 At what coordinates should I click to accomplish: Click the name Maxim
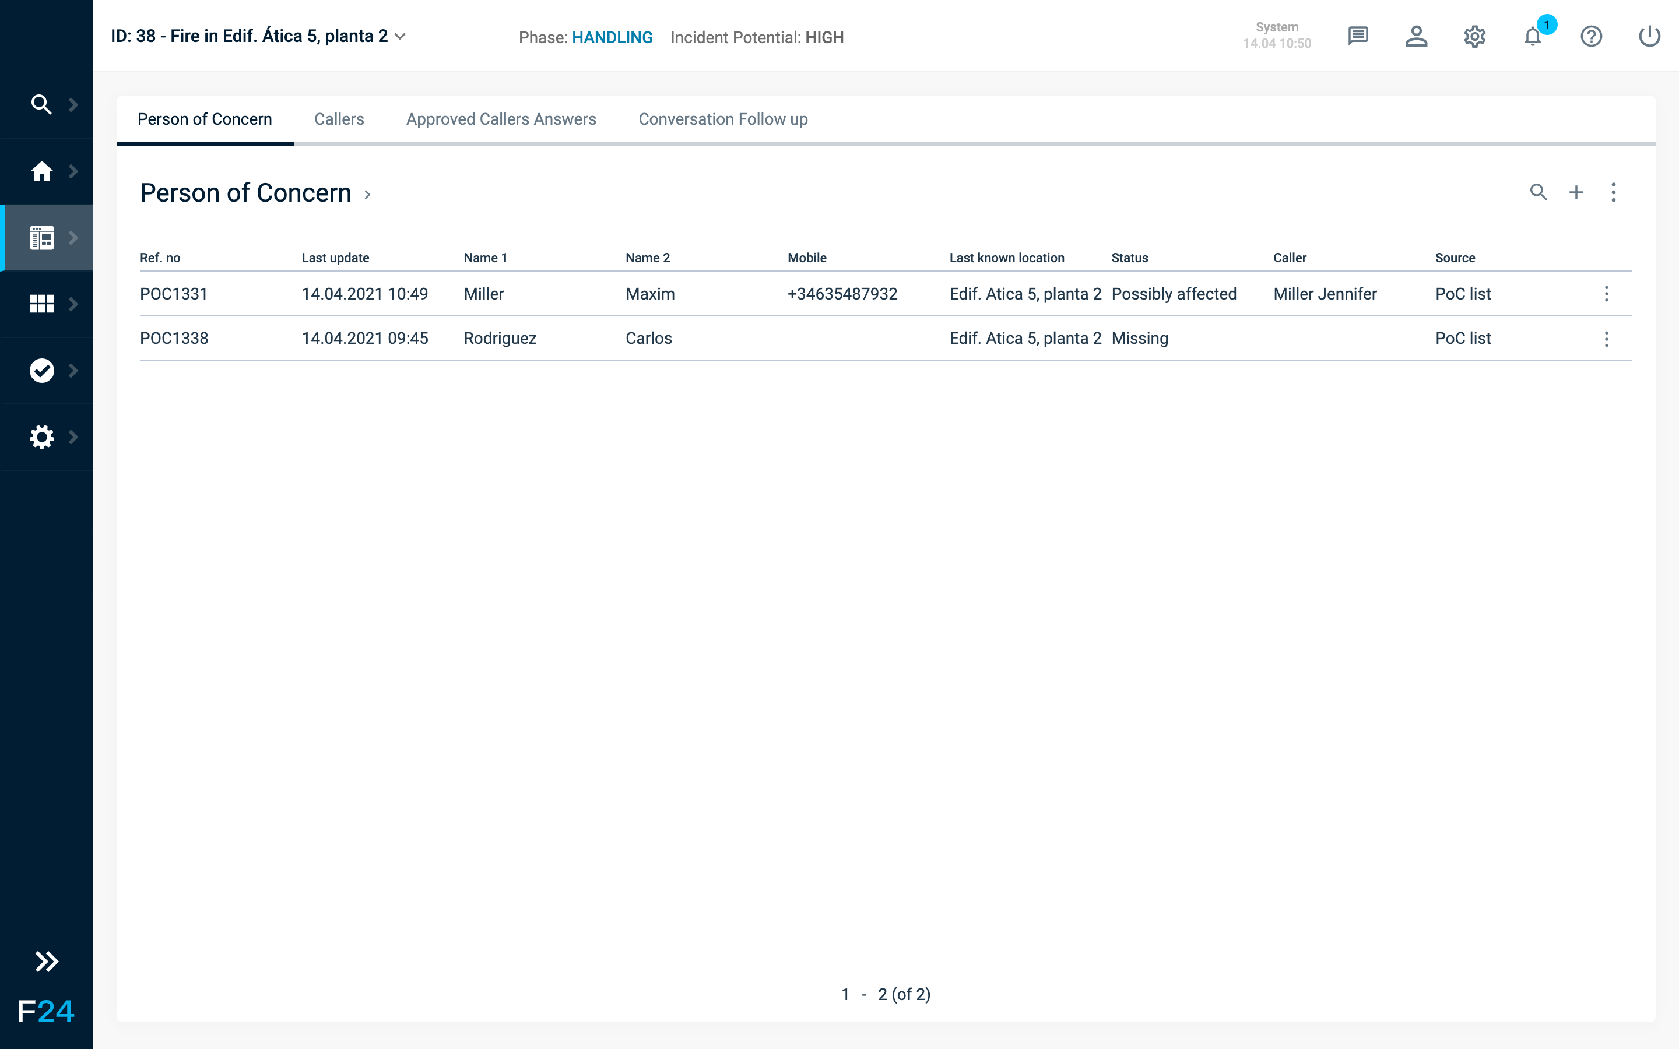pyautogui.click(x=650, y=294)
